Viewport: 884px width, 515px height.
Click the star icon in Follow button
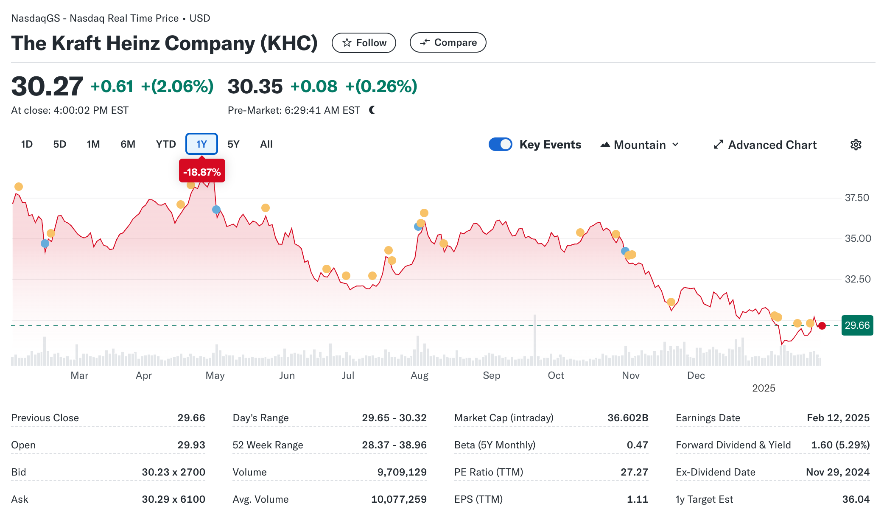[347, 42]
